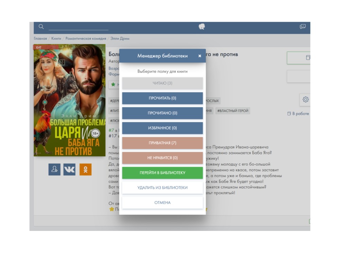Click the book cover thumbnail
This screenshot has height=253, width=340.
(x=69, y=100)
